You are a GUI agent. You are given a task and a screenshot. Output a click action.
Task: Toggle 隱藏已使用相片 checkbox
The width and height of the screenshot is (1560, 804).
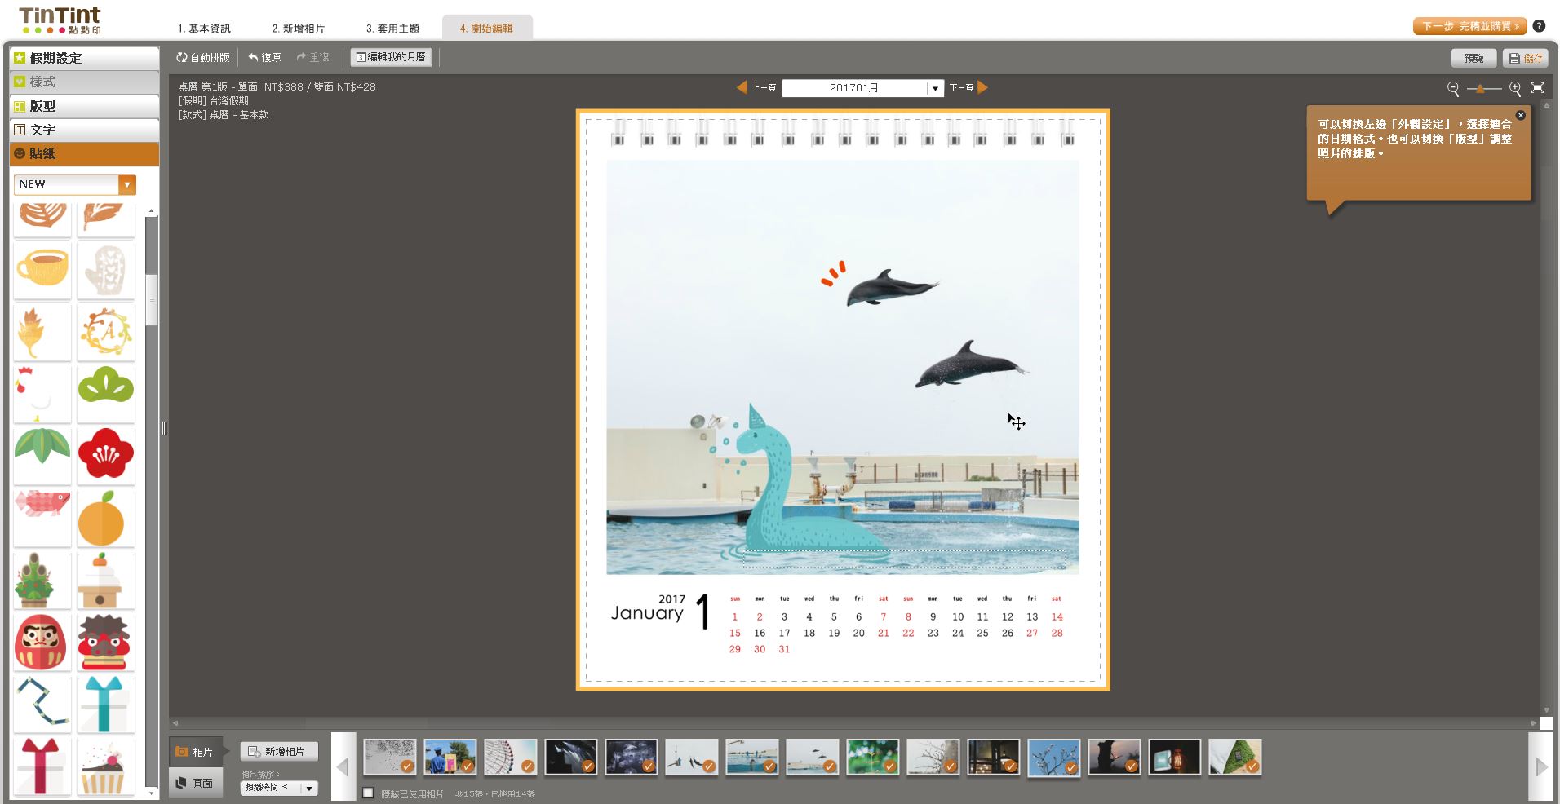368,793
